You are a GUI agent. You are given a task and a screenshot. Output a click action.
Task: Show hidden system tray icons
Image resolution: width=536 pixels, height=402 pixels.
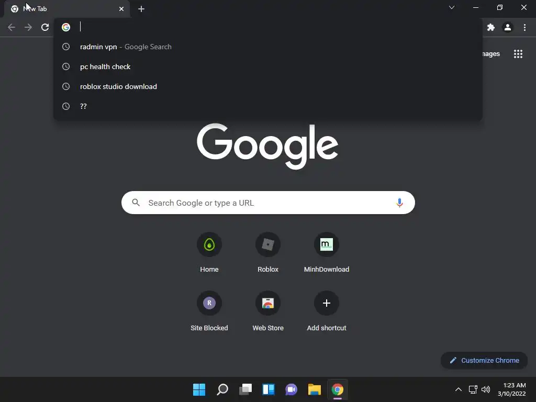459,389
